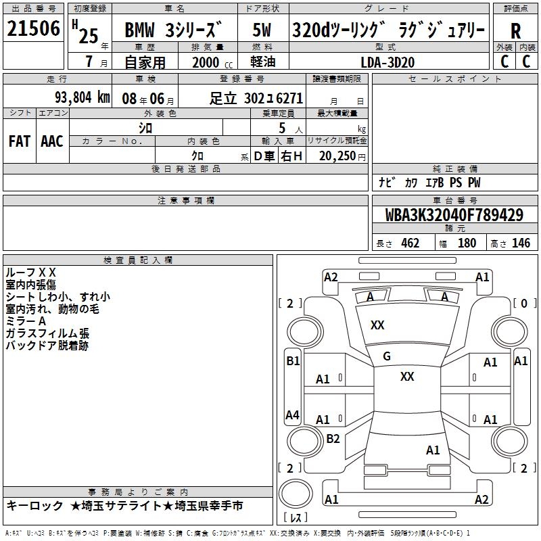541x541 pixels.
Task: Click the A4 damage mark on diagram
Action: click(x=292, y=415)
